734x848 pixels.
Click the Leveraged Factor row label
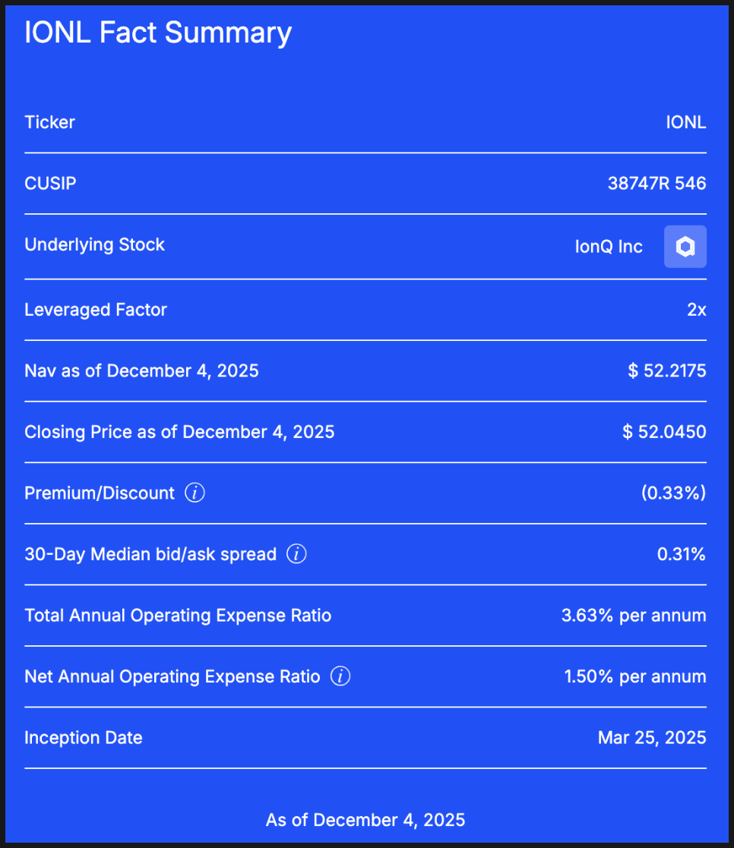pos(96,310)
